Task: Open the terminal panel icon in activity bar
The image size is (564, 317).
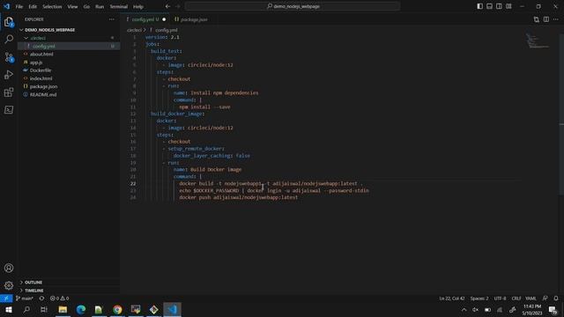Action: 9,109
